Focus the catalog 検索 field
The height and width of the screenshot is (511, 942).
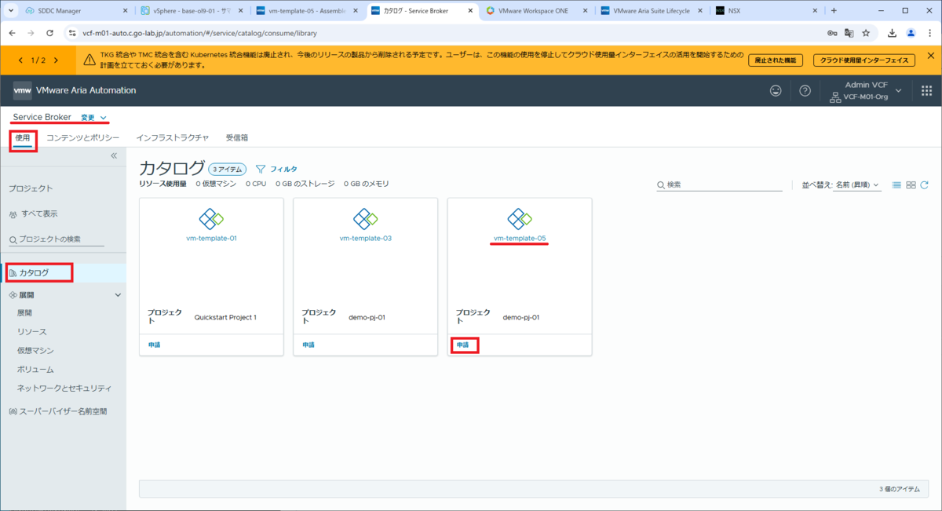click(x=719, y=184)
